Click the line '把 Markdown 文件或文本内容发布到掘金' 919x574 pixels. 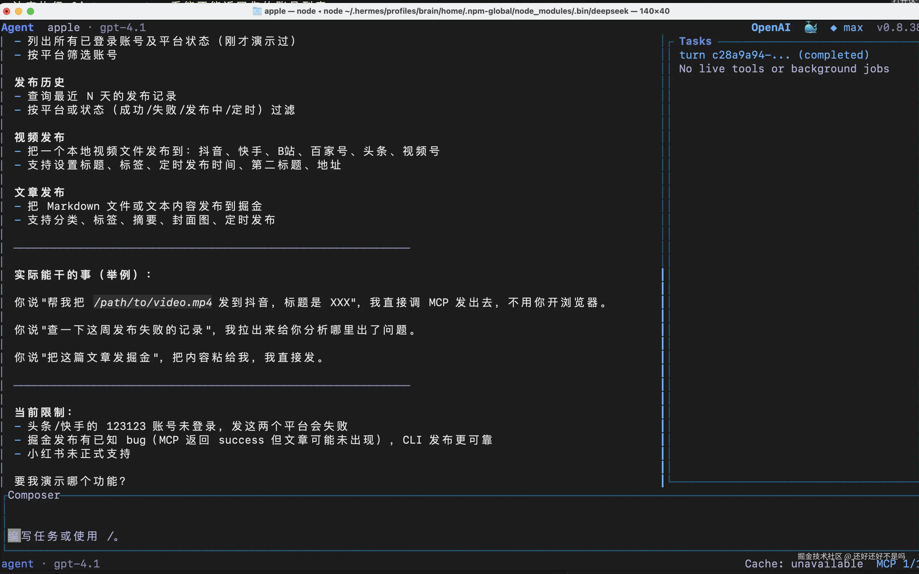[139, 207]
